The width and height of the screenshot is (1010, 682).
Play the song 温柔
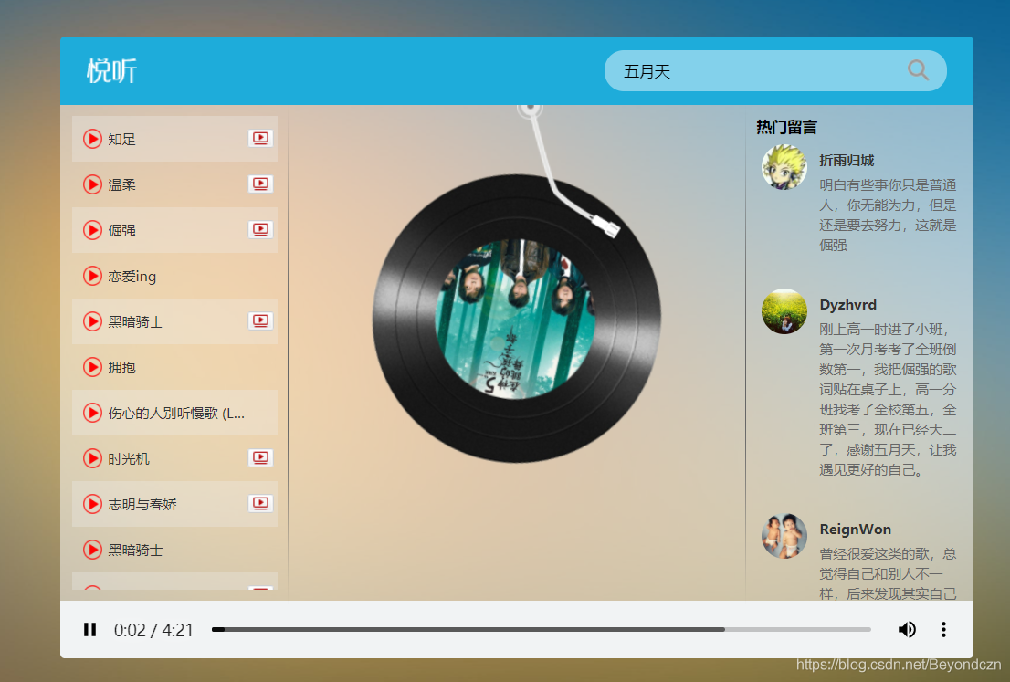pyautogui.click(x=92, y=184)
